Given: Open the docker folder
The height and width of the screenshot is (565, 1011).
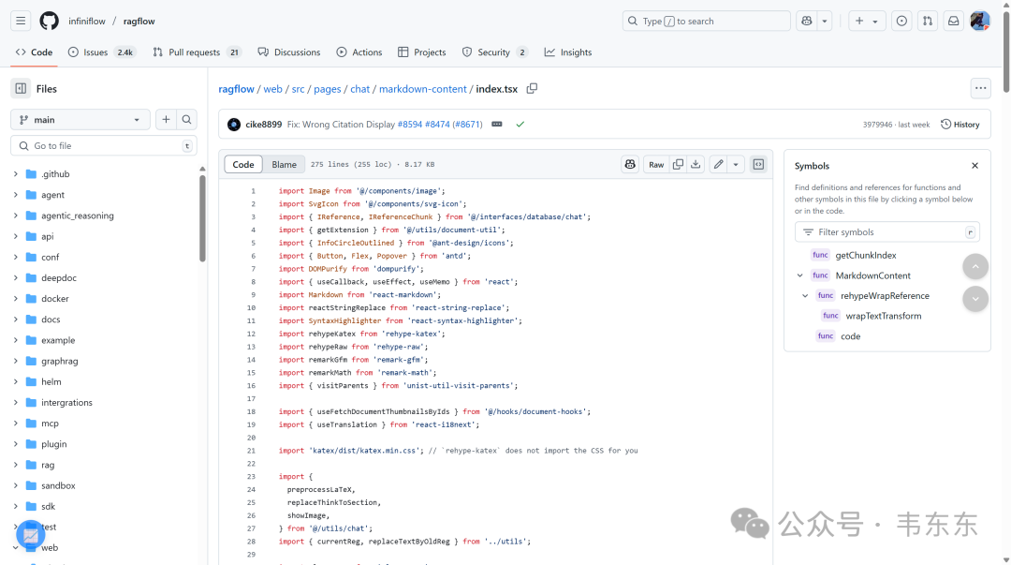Looking at the screenshot, I should pos(55,299).
